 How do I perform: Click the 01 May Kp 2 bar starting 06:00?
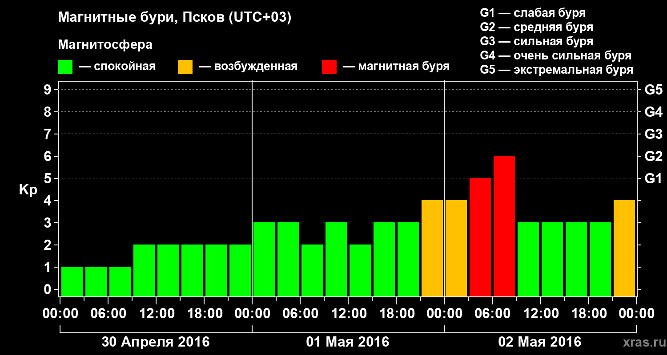pos(312,271)
